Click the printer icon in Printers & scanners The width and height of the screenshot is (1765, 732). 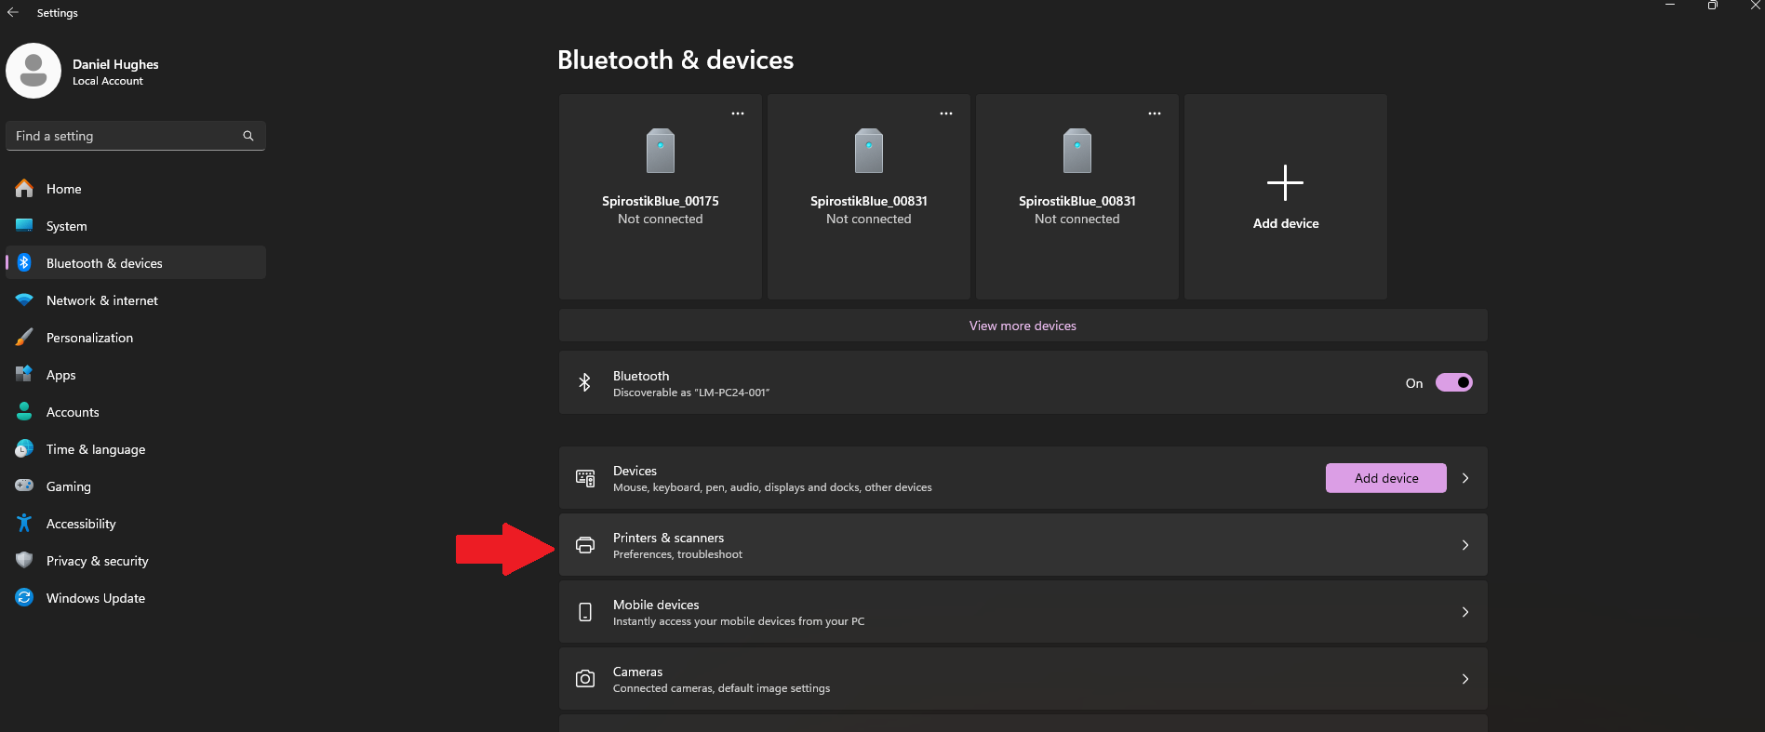[x=585, y=545]
